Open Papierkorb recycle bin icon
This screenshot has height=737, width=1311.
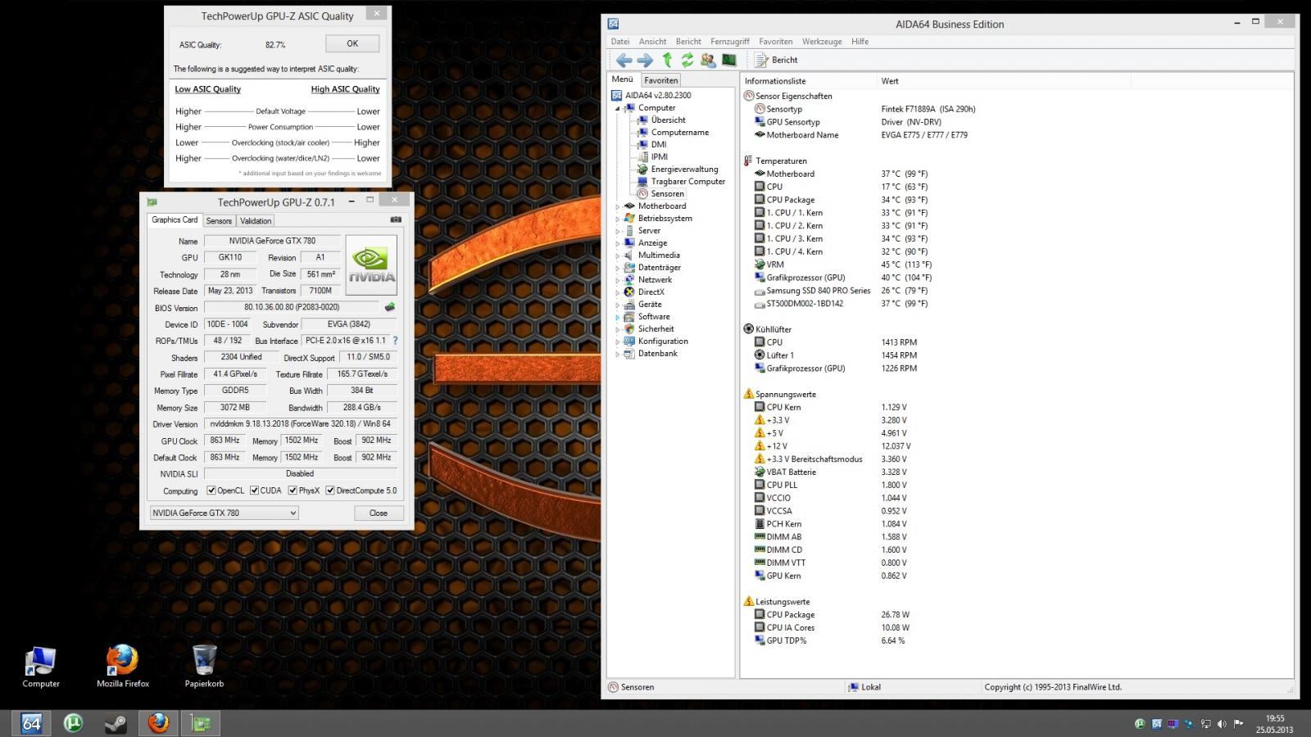[x=204, y=666]
